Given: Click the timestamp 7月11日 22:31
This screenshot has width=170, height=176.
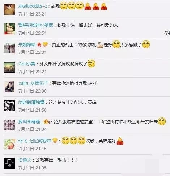Looking at the screenshot, I should pyautogui.click(x=33, y=52).
